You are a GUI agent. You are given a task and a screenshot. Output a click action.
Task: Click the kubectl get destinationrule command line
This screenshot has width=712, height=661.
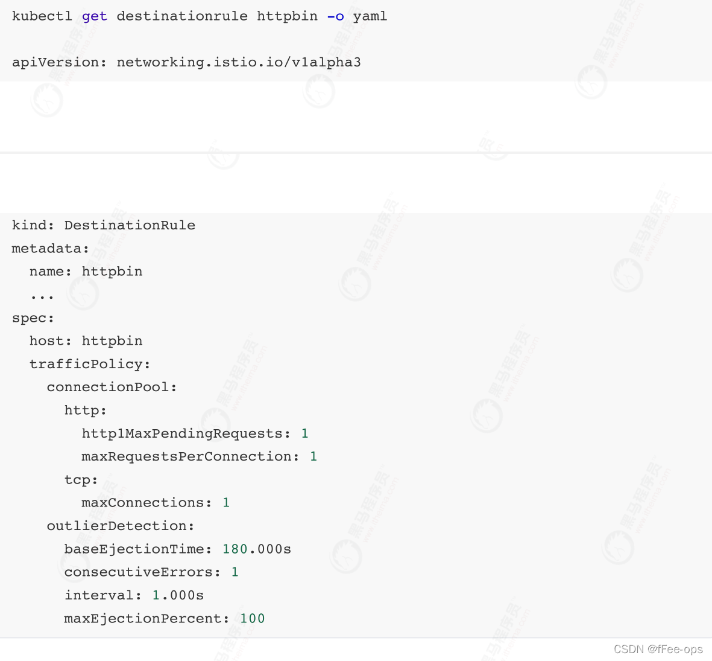pos(200,16)
